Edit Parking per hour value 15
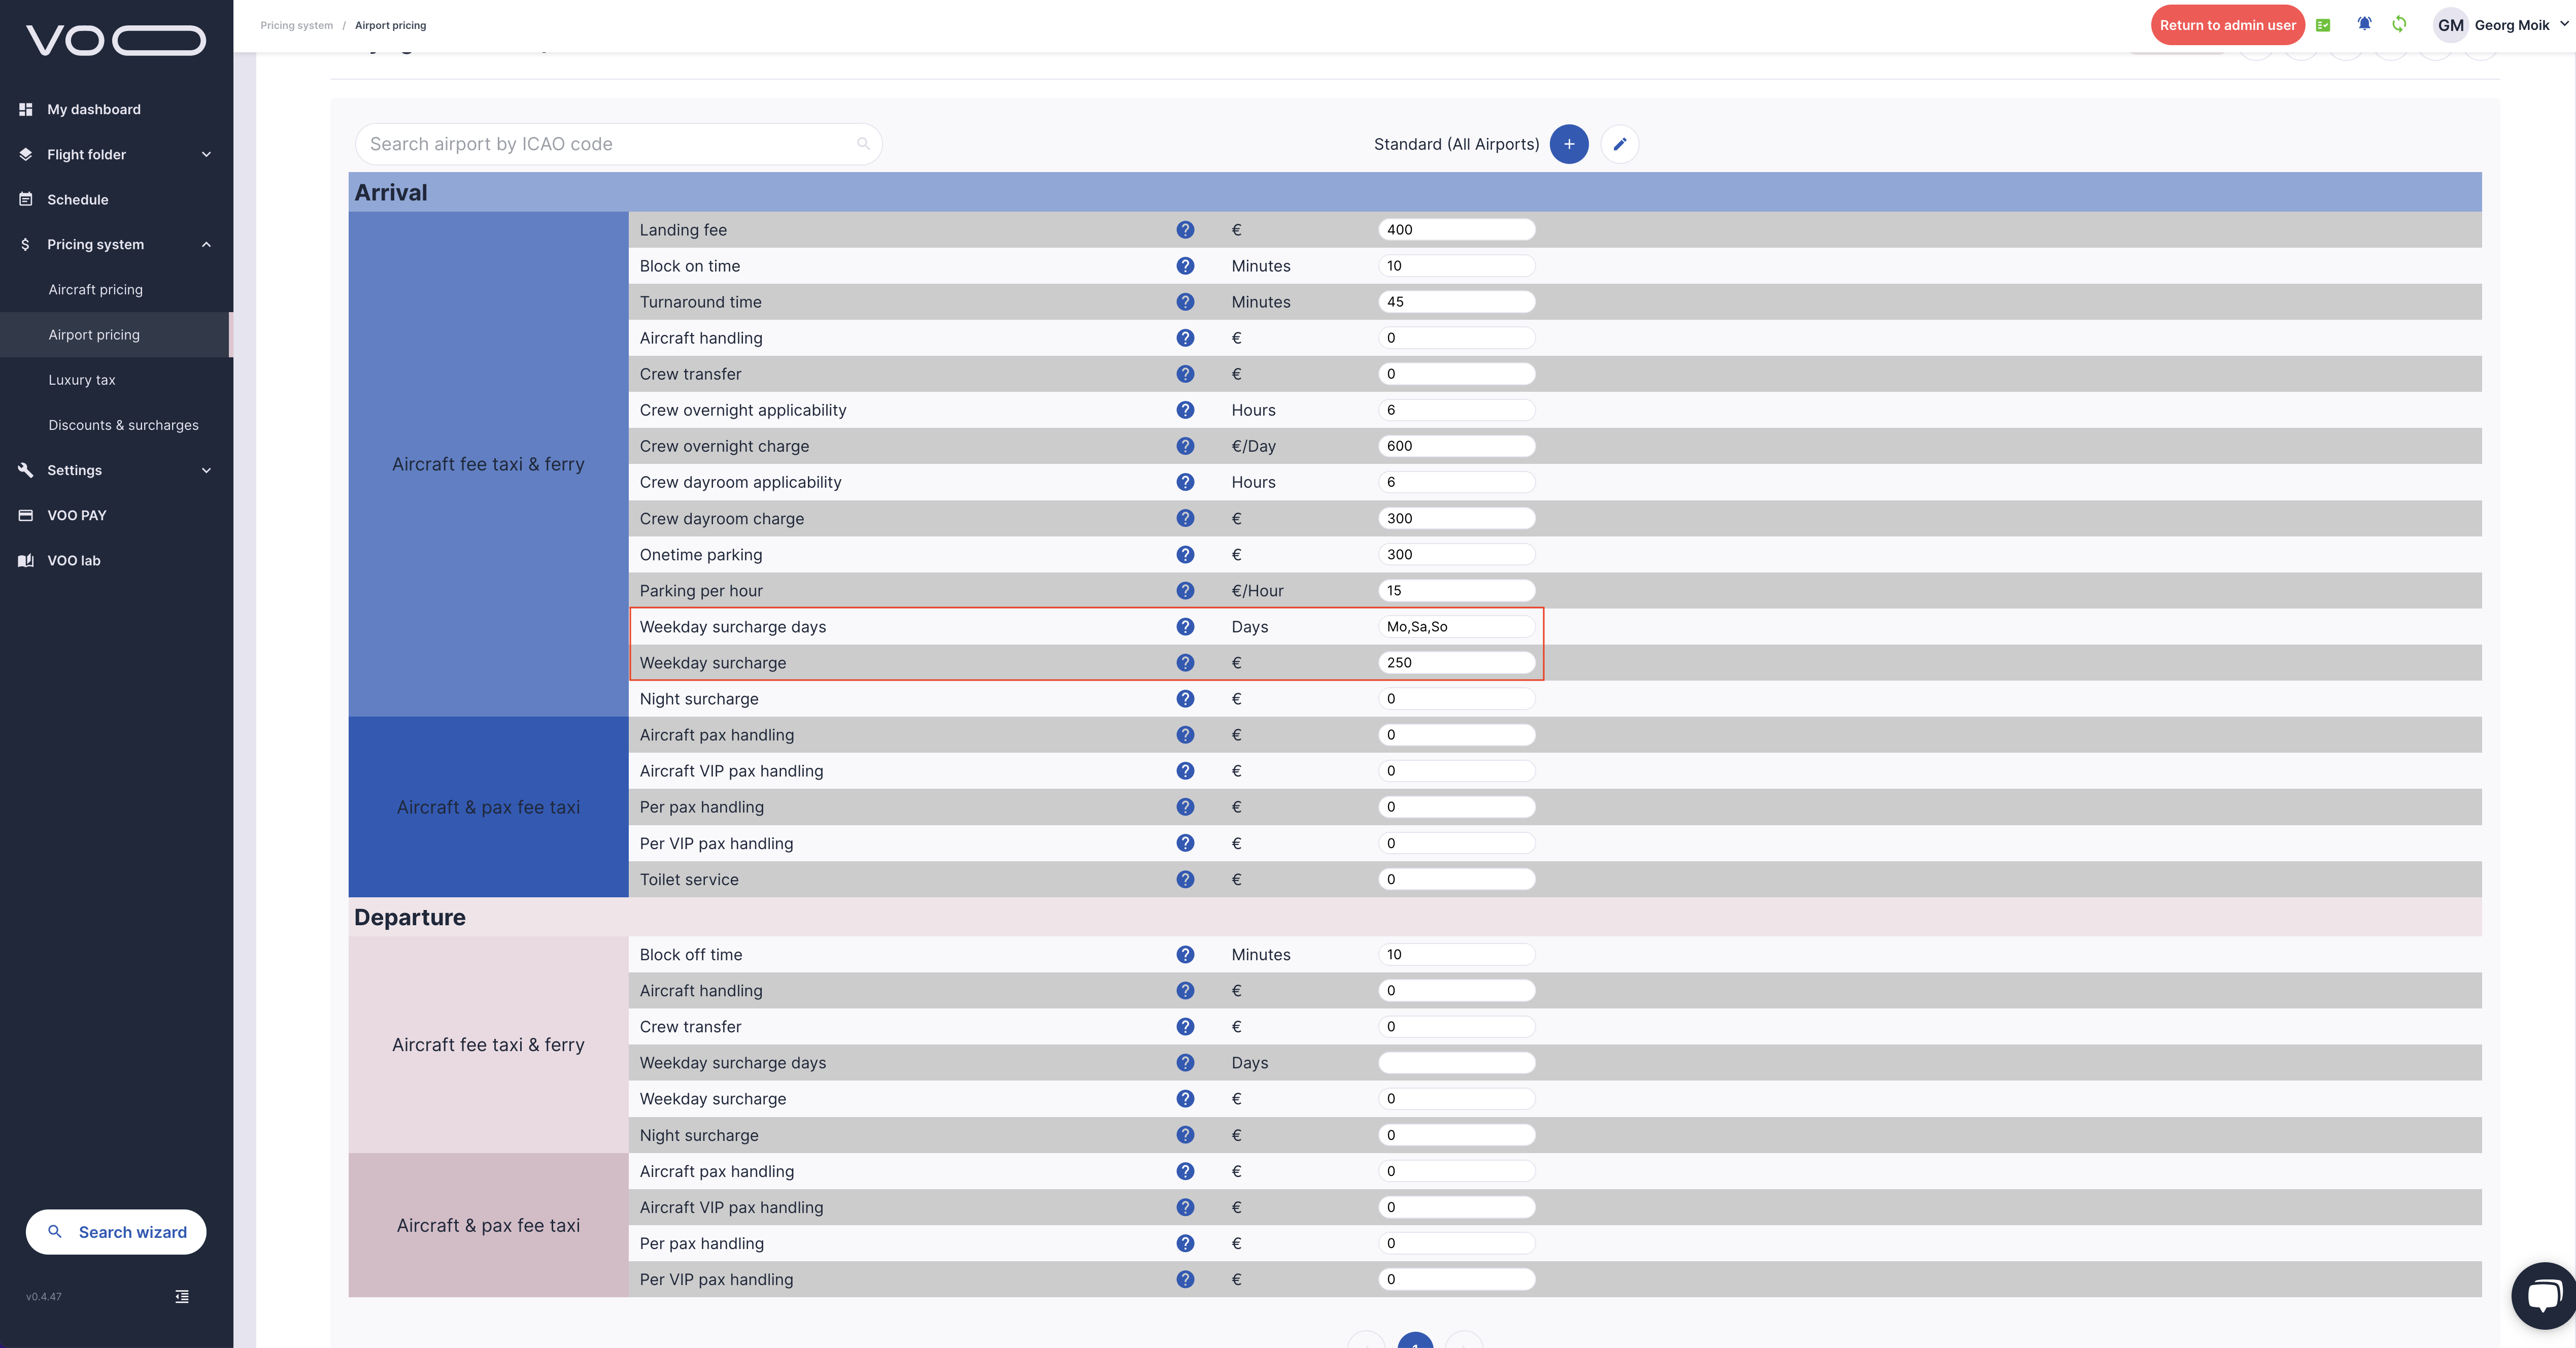This screenshot has height=1348, width=2576. coord(1456,590)
